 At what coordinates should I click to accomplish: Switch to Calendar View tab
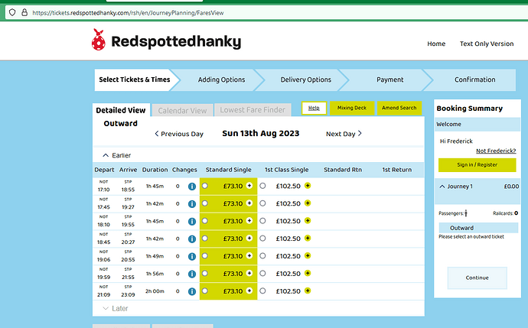click(183, 110)
